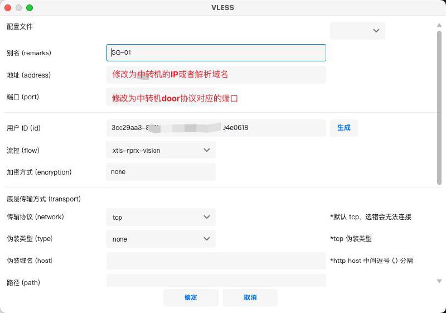Click the vertical scrollbar thumb
Image resolution: width=446 pixels, height=313 pixels.
point(439,106)
